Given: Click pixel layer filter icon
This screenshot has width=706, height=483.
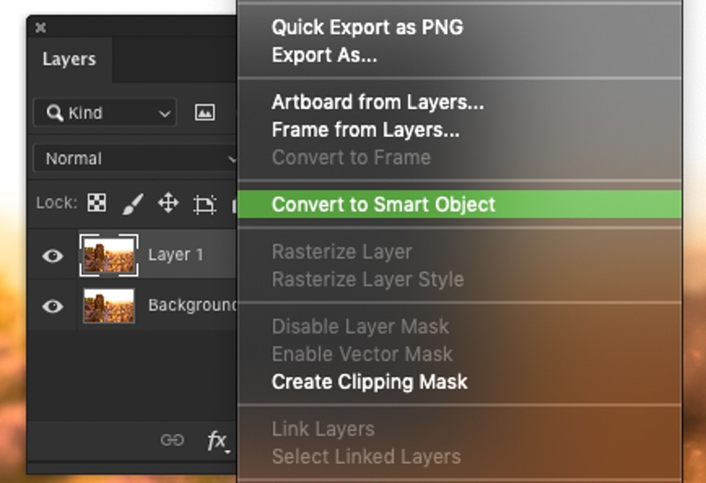Looking at the screenshot, I should (x=205, y=112).
